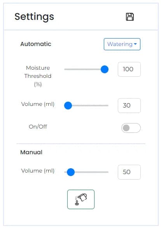Click the automatic Volume slider handle
The image size is (161, 229).
coord(68,106)
